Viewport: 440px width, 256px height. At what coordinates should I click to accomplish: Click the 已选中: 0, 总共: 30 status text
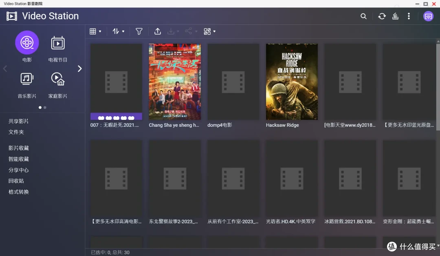[x=110, y=252]
